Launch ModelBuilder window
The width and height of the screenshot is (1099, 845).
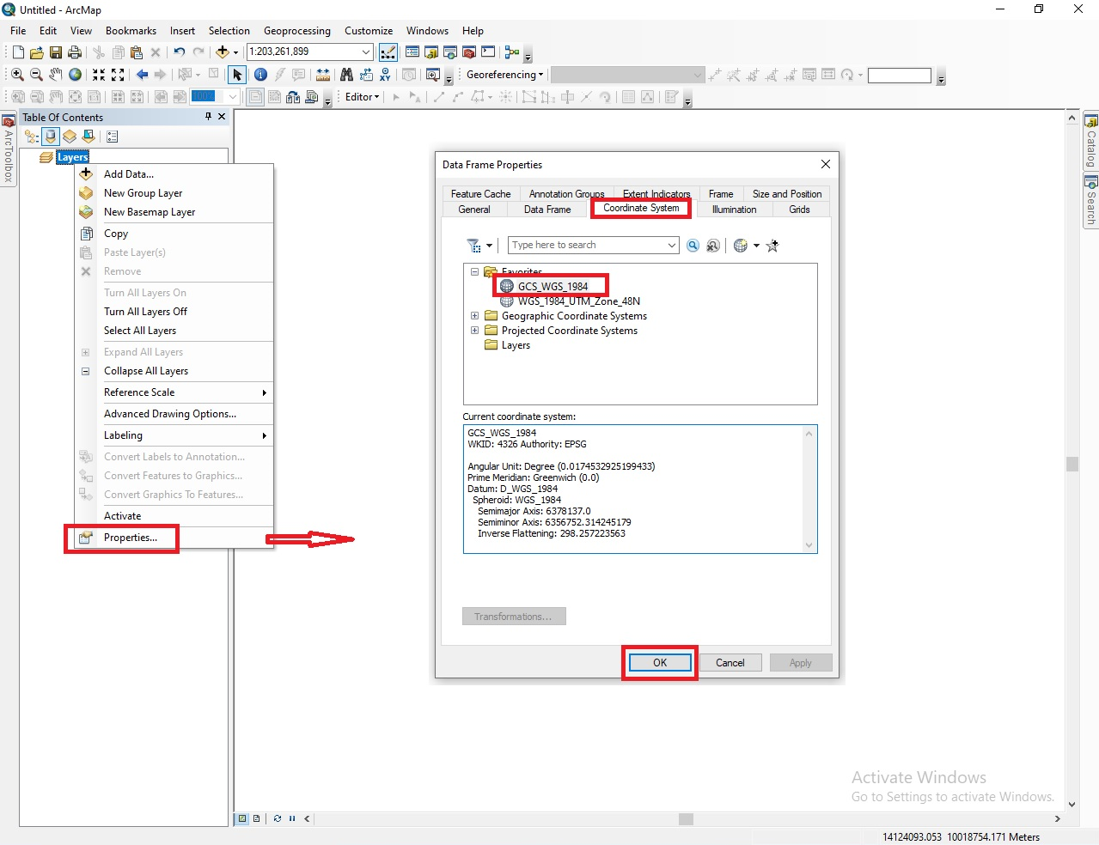[512, 52]
